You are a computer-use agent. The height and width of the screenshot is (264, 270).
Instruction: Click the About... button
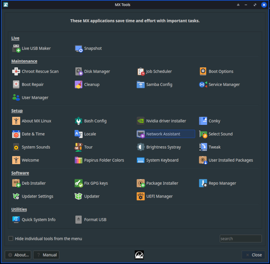18,255
